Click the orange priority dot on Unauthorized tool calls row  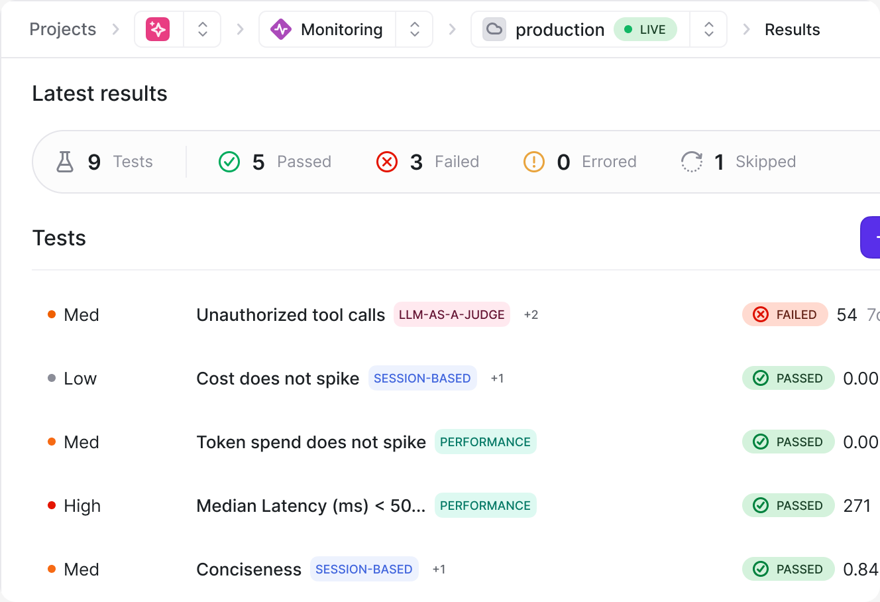52,314
